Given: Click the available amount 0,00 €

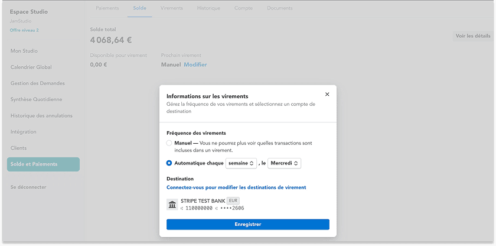Looking at the screenshot, I should click(99, 64).
